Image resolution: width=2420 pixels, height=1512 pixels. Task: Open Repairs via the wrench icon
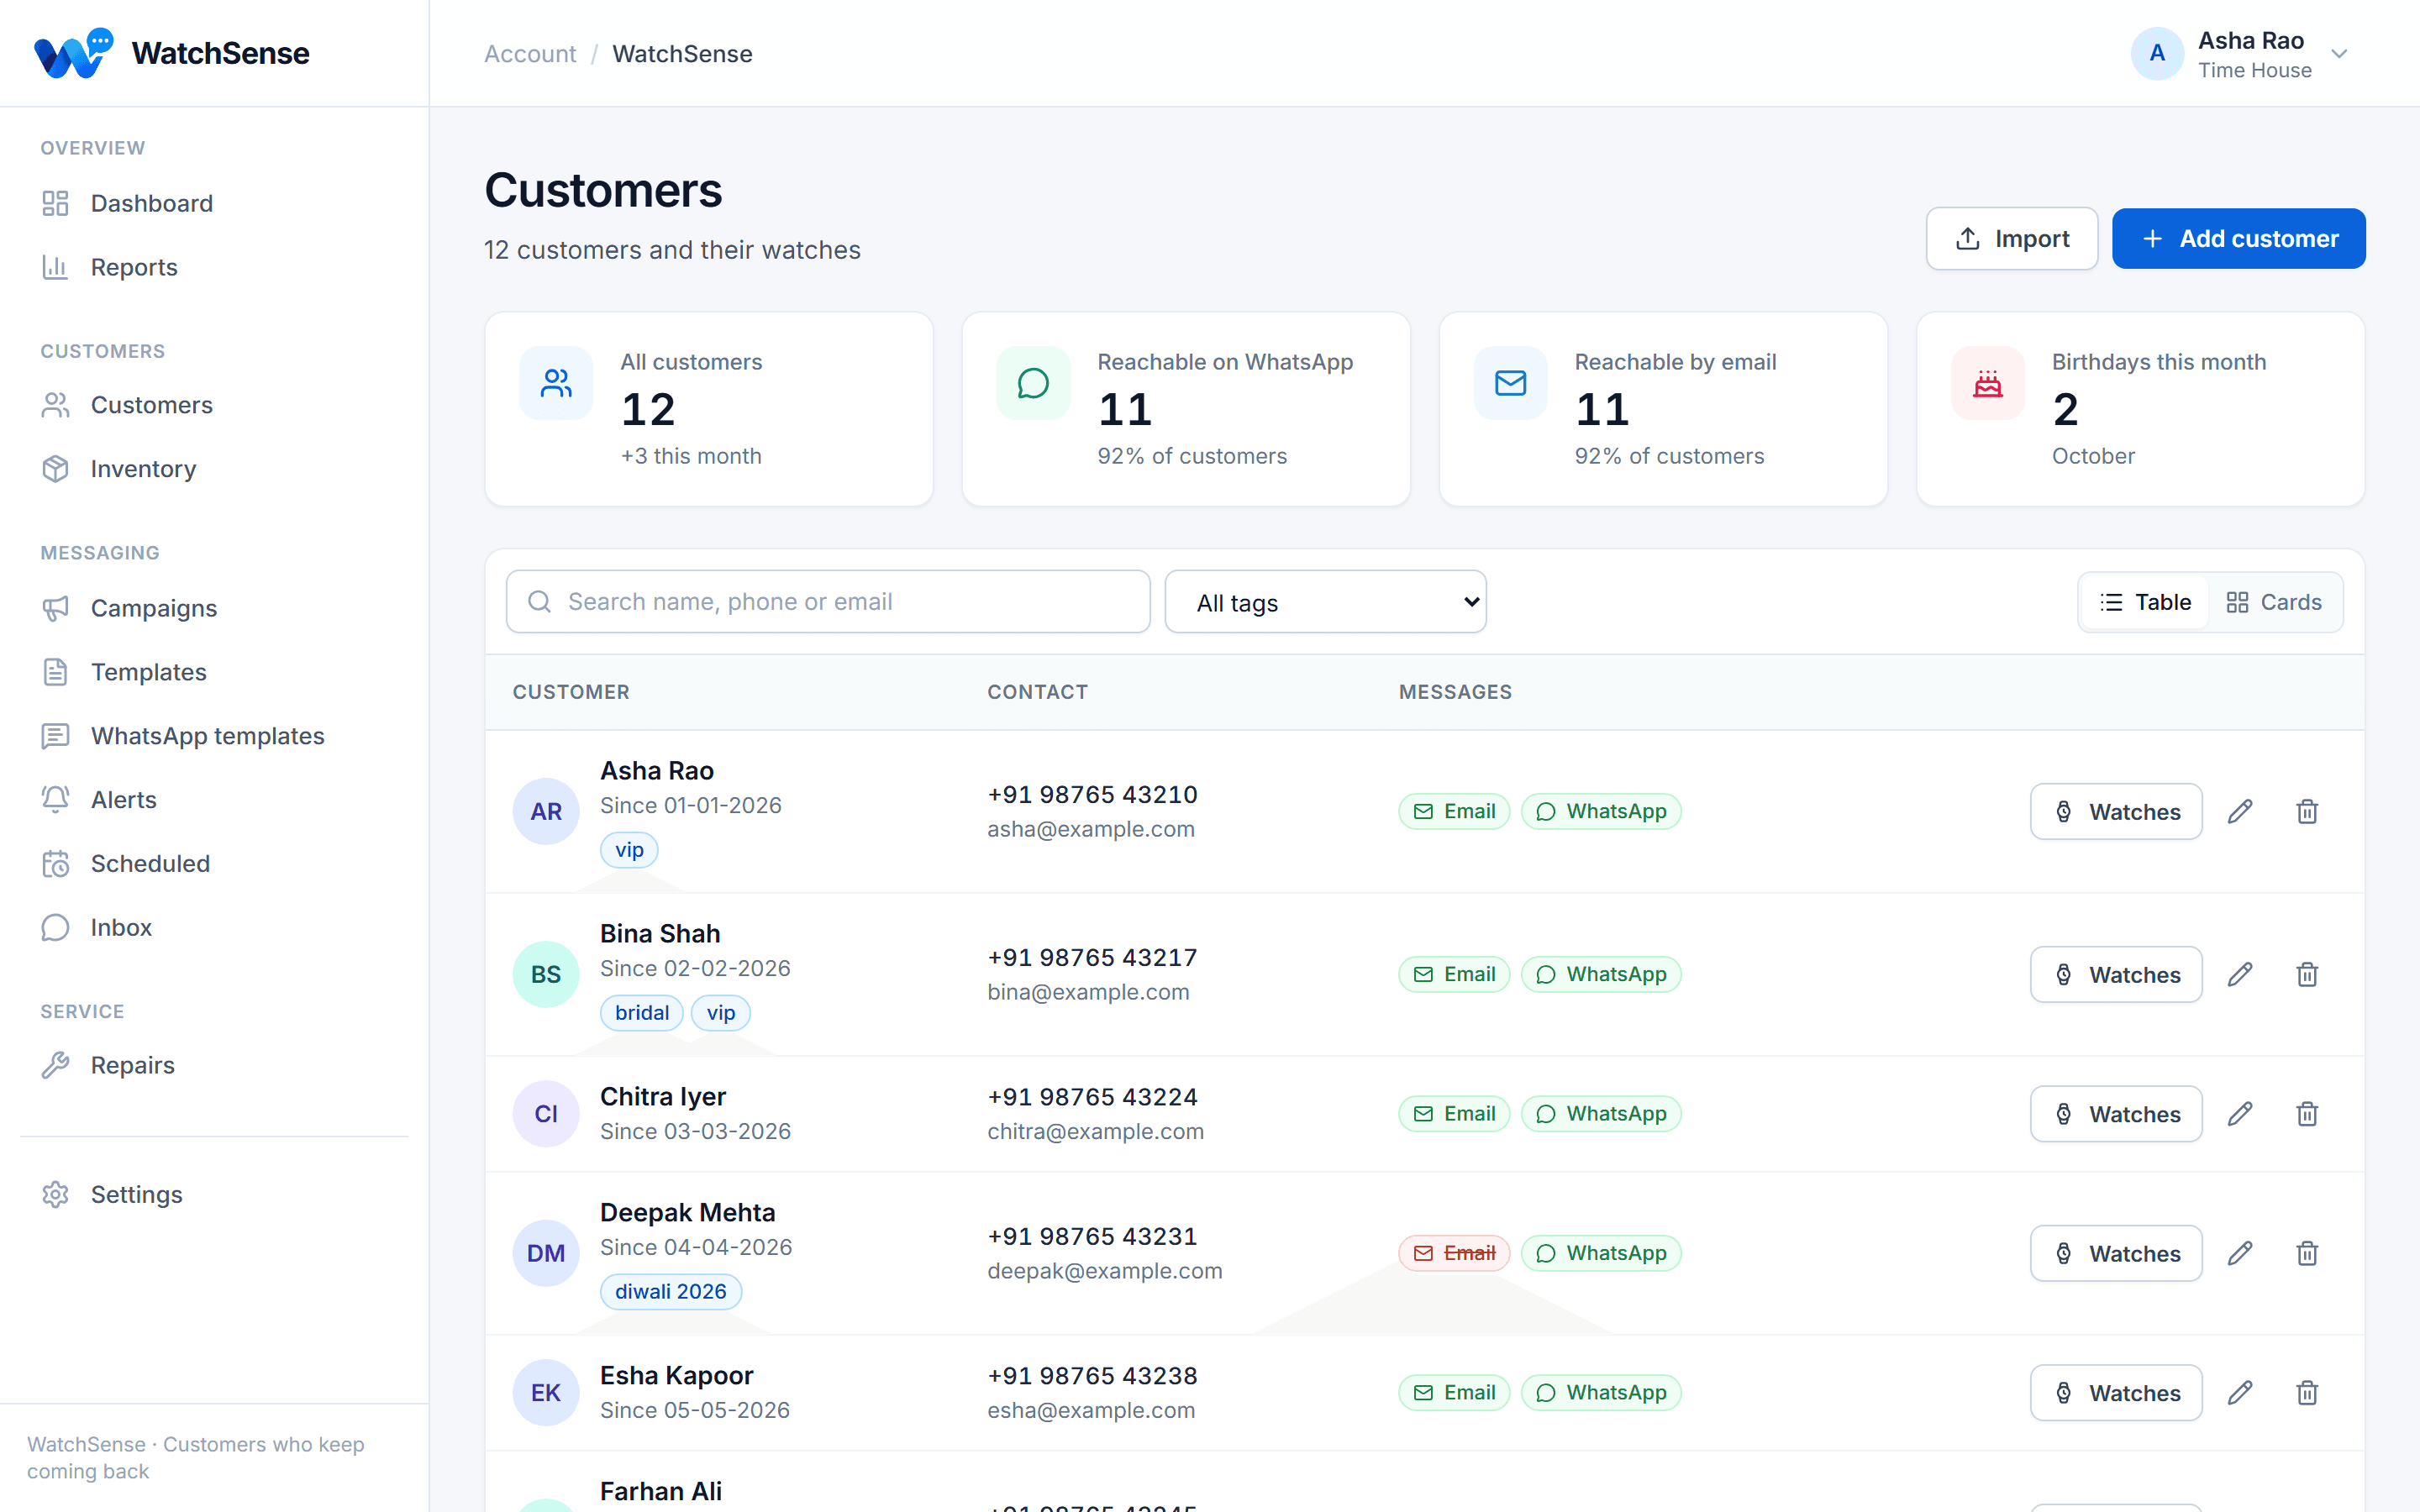coord(55,1065)
